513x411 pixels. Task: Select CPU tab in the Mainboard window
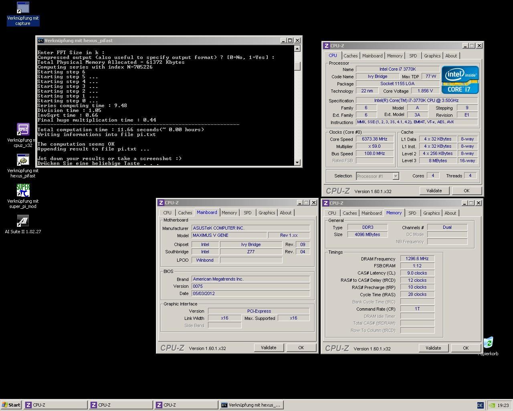pos(167,213)
